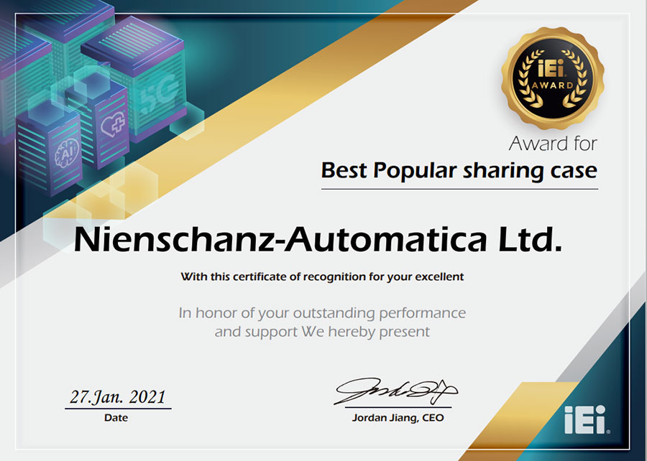Click the AI brain icon on the building

coord(66,154)
